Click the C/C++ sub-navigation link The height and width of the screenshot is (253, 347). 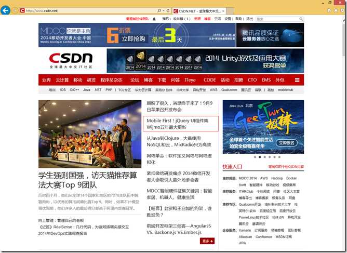click(74, 90)
